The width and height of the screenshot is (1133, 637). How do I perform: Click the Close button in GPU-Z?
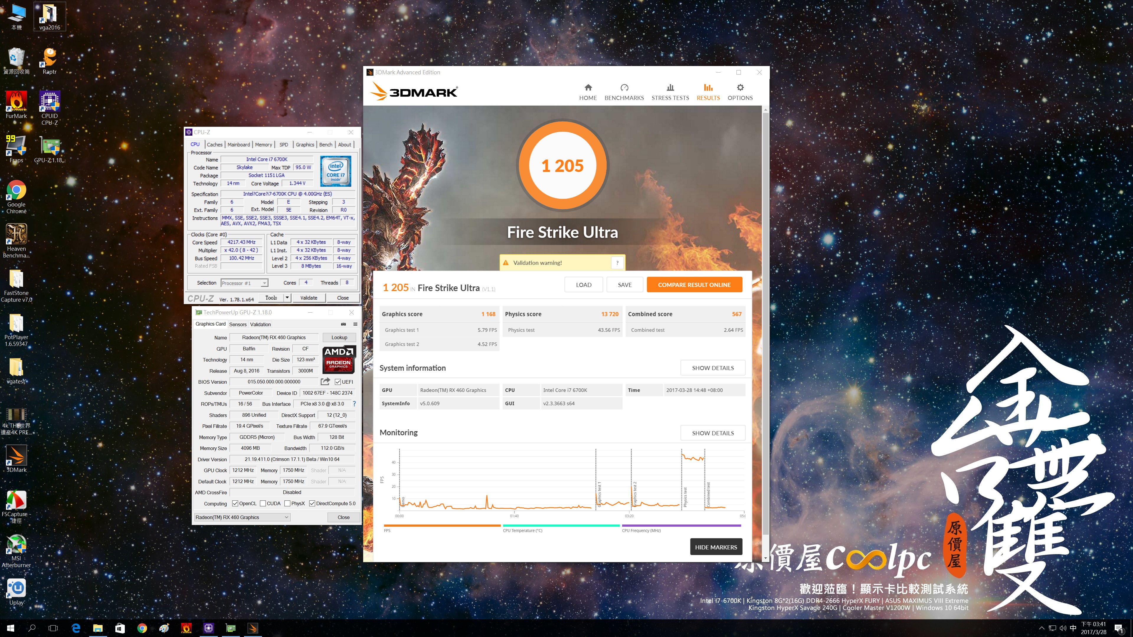click(x=343, y=517)
